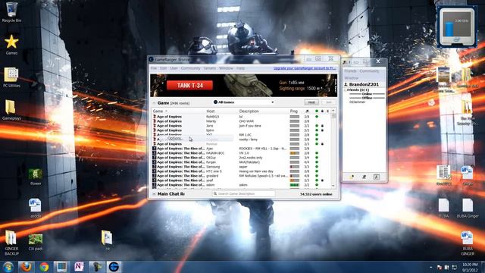The width and height of the screenshot is (485, 273).
Task: Open the Community menu in GameRanger main window
Action: (190, 68)
